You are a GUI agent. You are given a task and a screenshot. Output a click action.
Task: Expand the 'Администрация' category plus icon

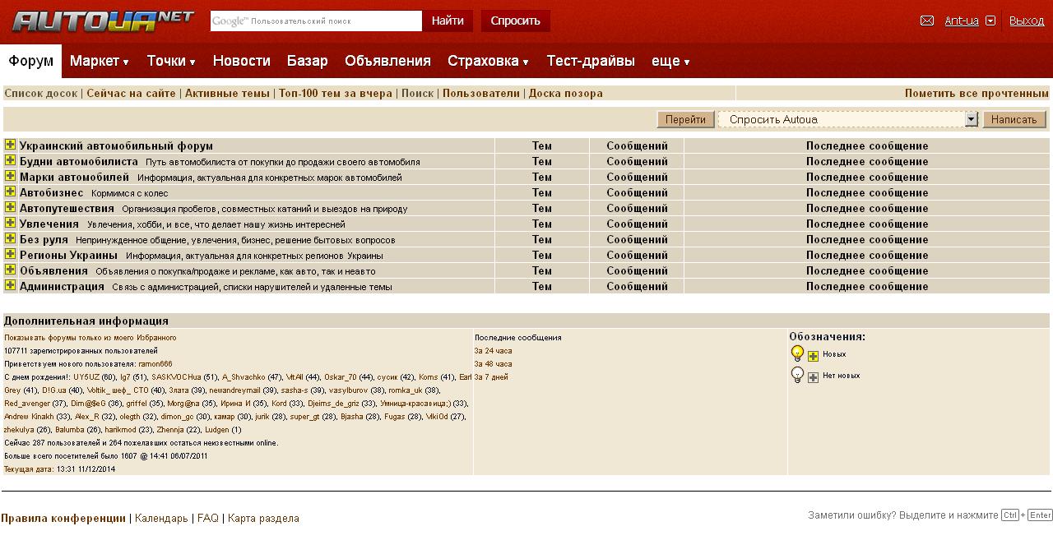(x=10, y=285)
